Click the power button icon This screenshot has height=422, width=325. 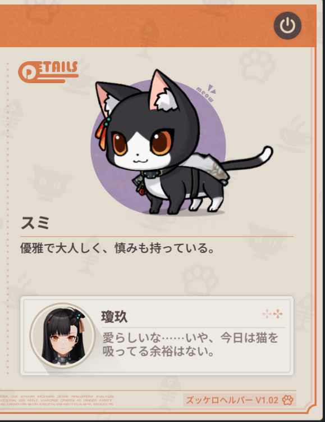tap(287, 26)
